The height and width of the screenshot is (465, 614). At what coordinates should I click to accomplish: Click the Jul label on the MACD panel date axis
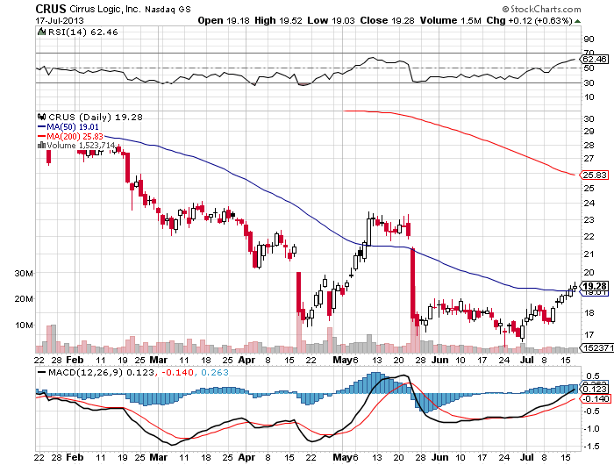527,457
